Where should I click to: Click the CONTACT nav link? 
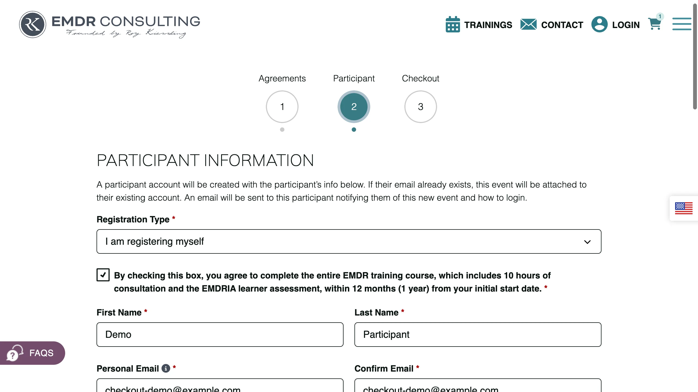tap(562, 25)
